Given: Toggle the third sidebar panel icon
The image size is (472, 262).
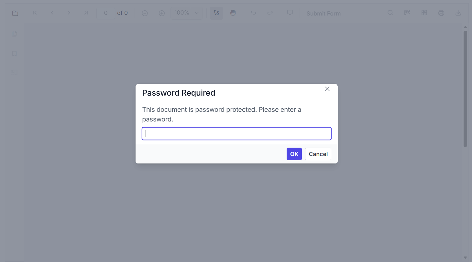Looking at the screenshot, I should tap(14, 72).
